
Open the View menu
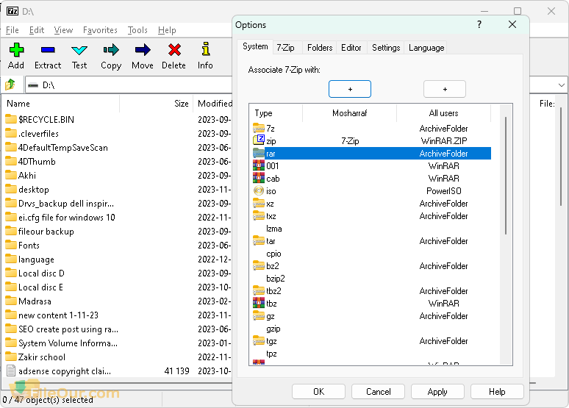click(63, 29)
